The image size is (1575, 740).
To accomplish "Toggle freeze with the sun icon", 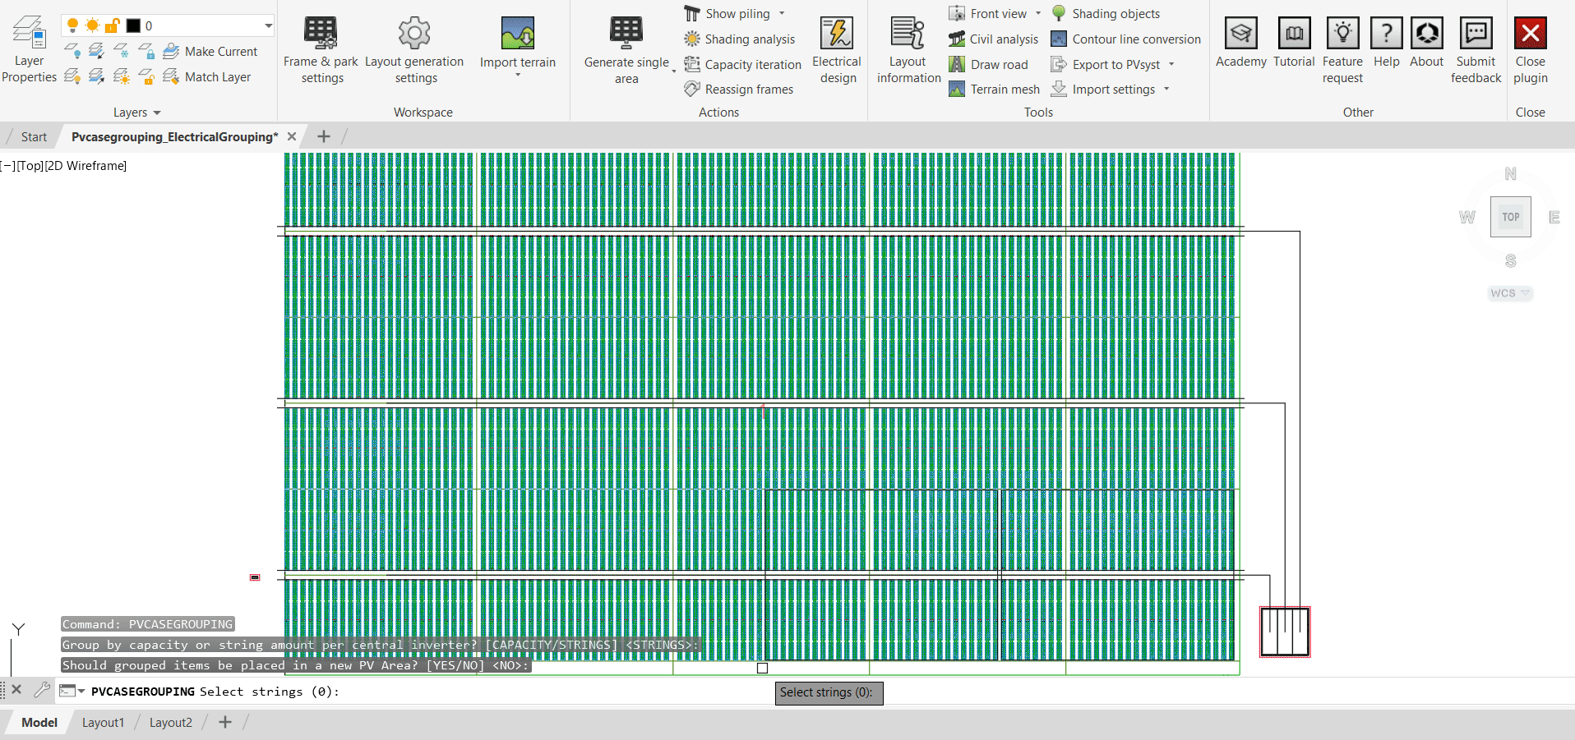I will click(93, 25).
